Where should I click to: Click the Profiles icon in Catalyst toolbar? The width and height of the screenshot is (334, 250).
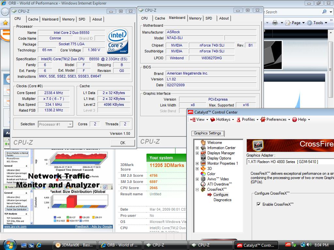click(x=238, y=119)
